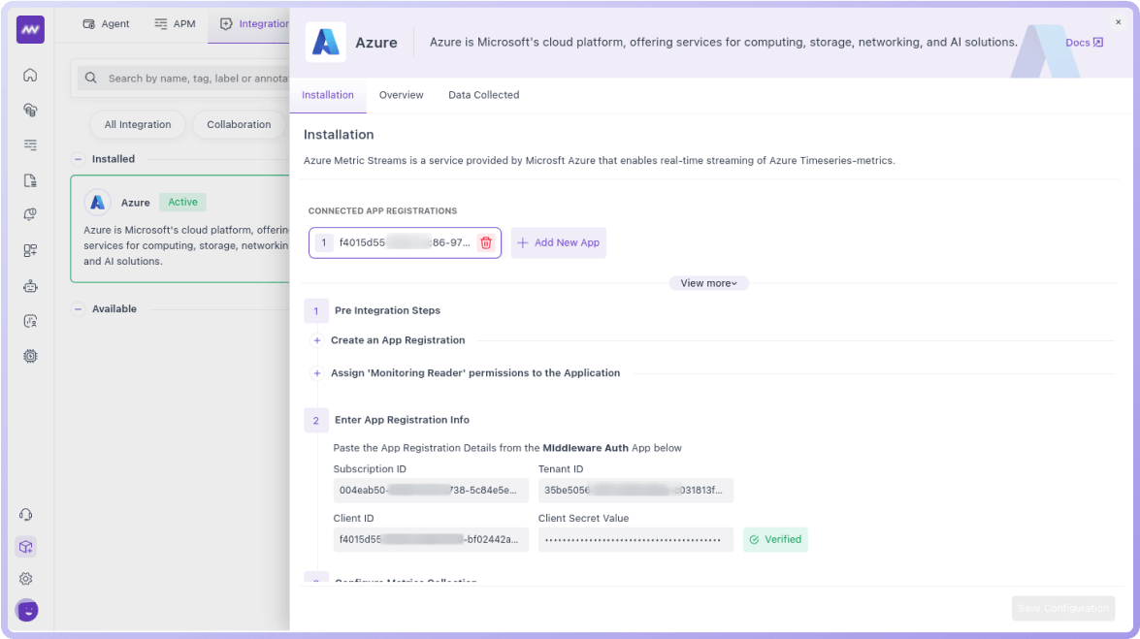Image resolution: width=1140 pixels, height=639 pixels.
Task: Open the user avatar at sidebar bottom
Action: pyautogui.click(x=27, y=611)
